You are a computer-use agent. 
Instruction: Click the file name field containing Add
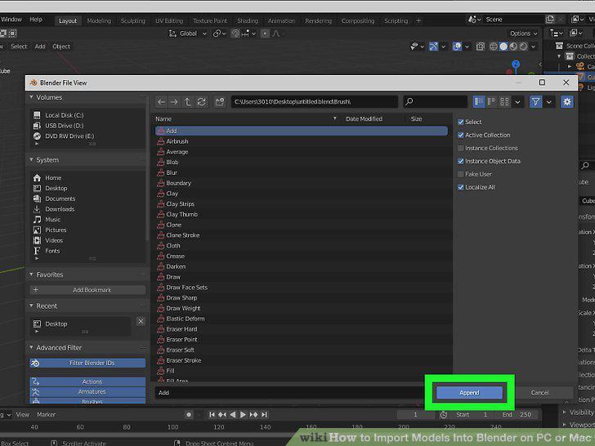tap(289, 393)
